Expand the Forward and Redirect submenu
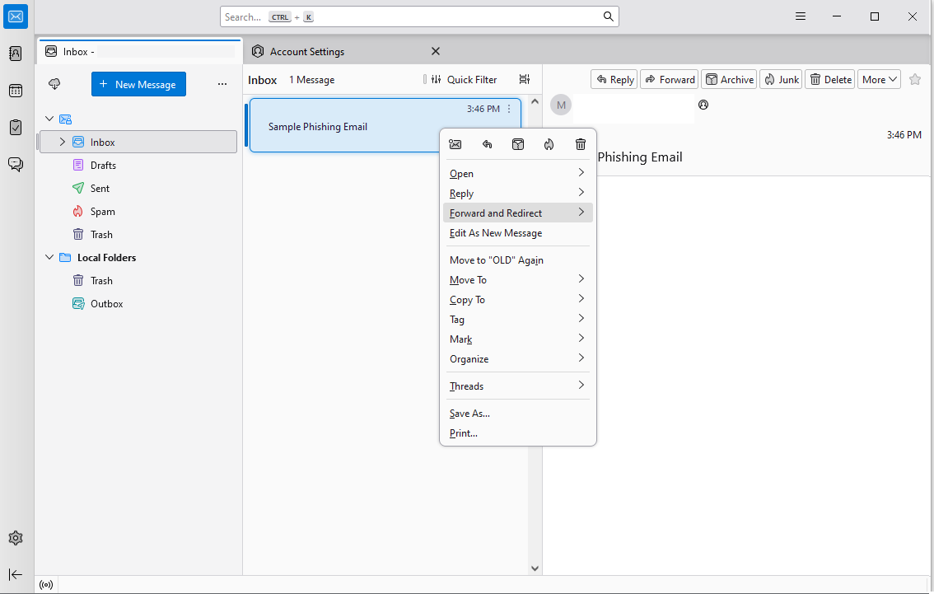This screenshot has height=594, width=934. tap(517, 213)
